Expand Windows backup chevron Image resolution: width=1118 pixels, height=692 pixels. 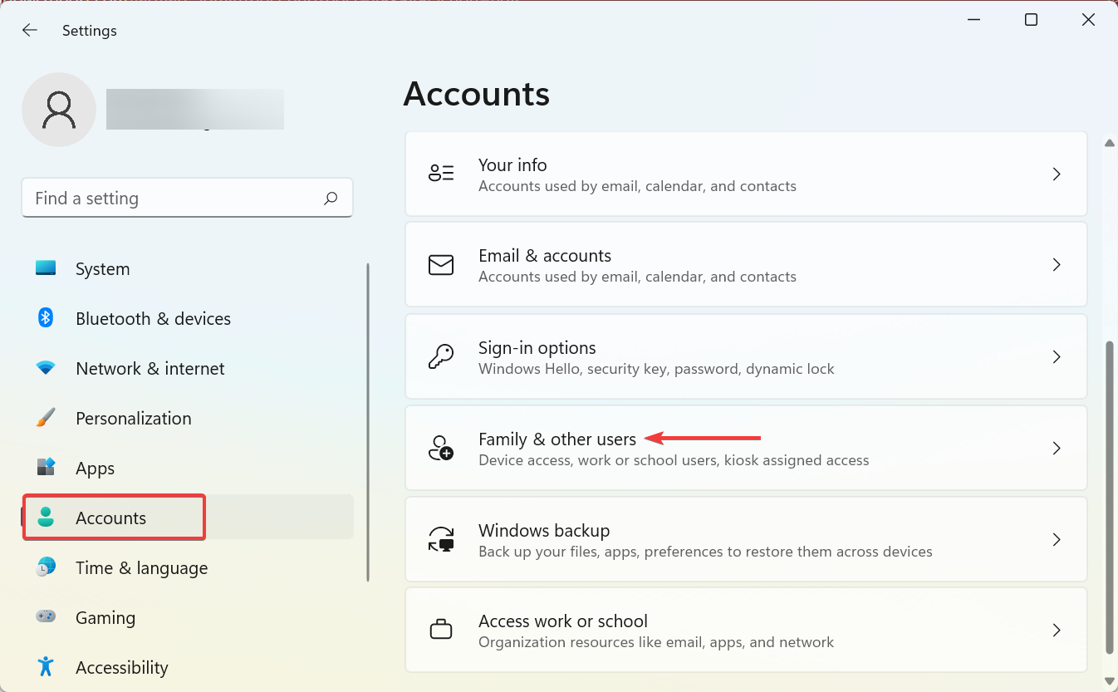[x=1057, y=539]
